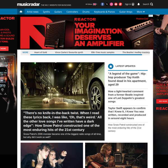Viewport: 168px width, 168px height.
Task: Click the Search text label
Action: click(x=146, y=4)
